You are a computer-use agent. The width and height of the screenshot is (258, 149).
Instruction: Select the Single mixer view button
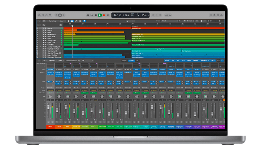[x=124, y=60]
